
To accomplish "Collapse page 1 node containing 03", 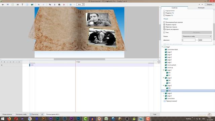I will (x=164, y=70).
